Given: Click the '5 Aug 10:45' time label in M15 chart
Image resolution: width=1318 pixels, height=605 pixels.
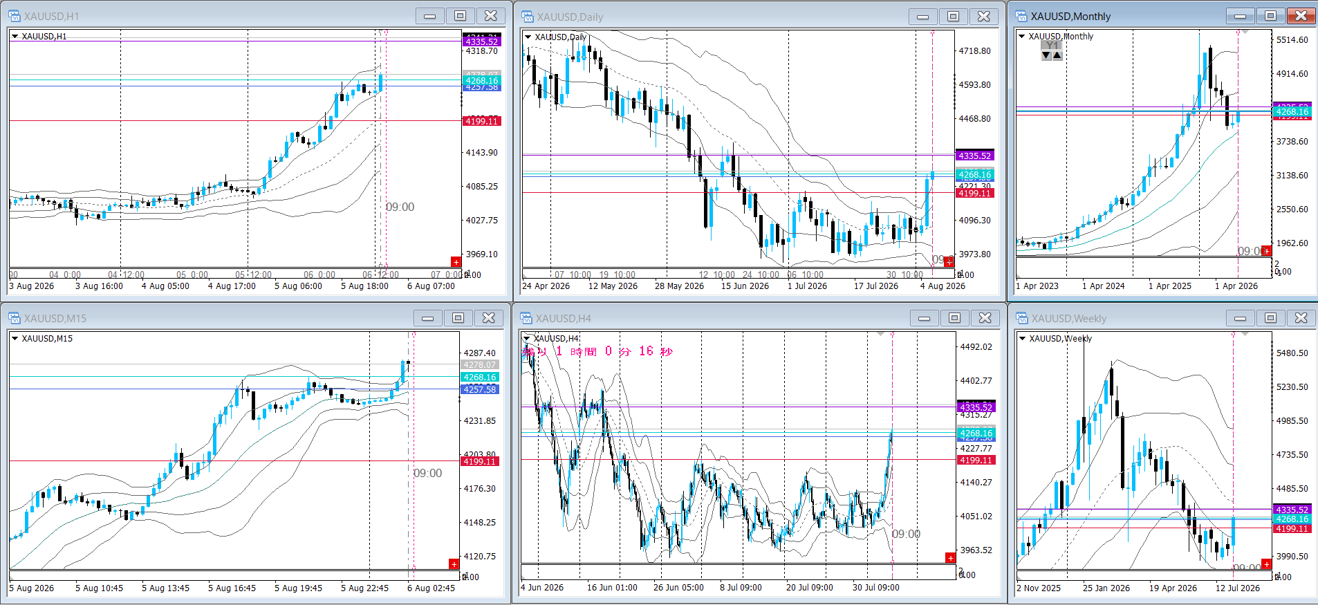Looking at the screenshot, I should pyautogui.click(x=100, y=588).
